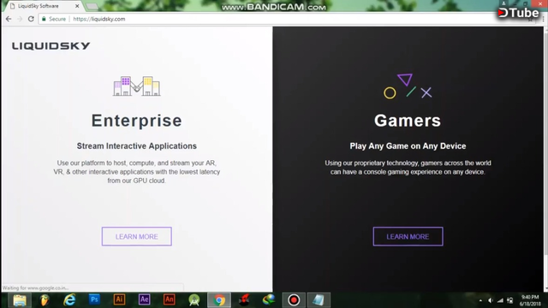Click the Enterprise buildings handshake icon

137,86
